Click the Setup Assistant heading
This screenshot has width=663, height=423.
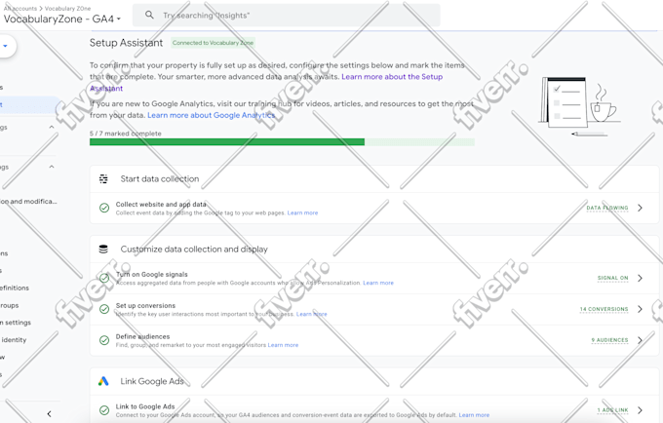(x=126, y=43)
